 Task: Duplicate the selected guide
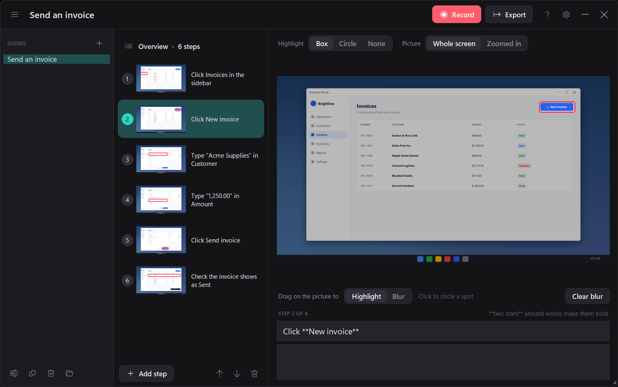point(33,373)
